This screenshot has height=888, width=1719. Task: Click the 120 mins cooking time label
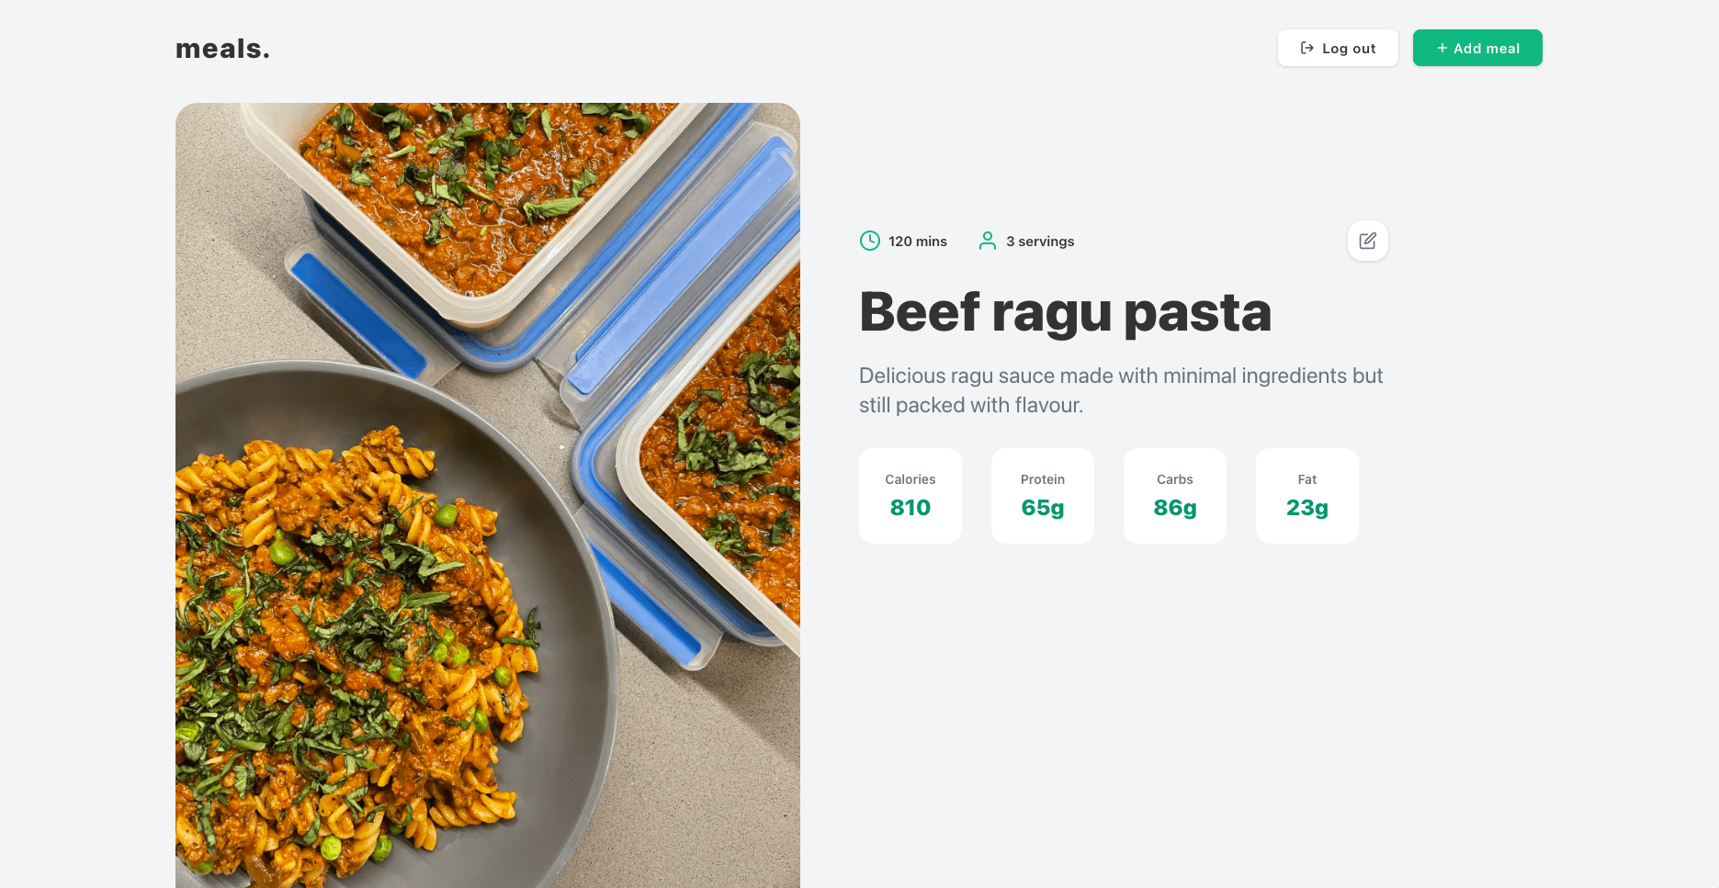pos(918,242)
